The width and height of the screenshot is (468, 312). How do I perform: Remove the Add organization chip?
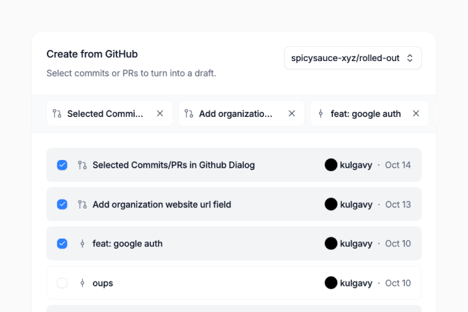(292, 114)
